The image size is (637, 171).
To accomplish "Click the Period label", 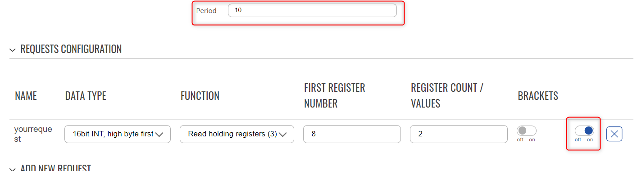I will (x=206, y=10).
